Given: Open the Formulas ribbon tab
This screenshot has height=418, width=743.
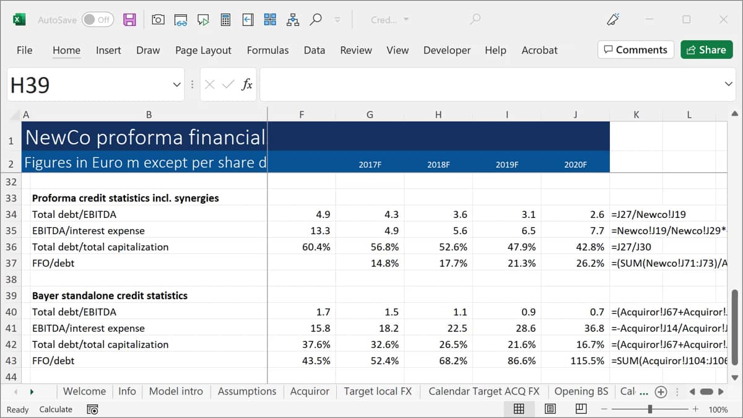Looking at the screenshot, I should (267, 50).
